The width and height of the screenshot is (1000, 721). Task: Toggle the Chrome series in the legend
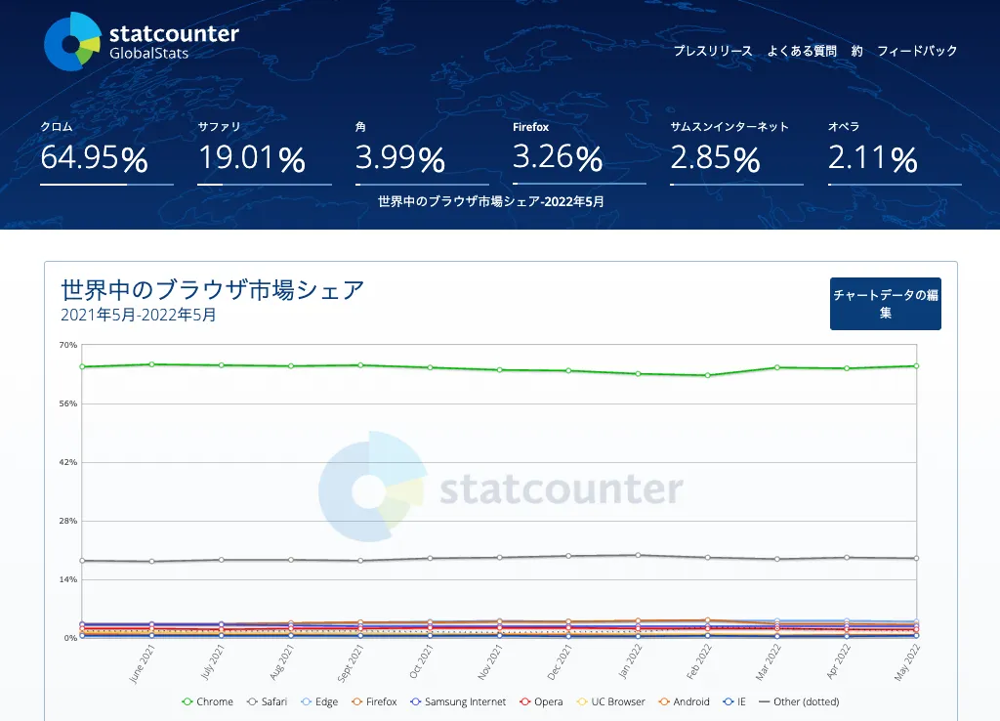pos(208,701)
